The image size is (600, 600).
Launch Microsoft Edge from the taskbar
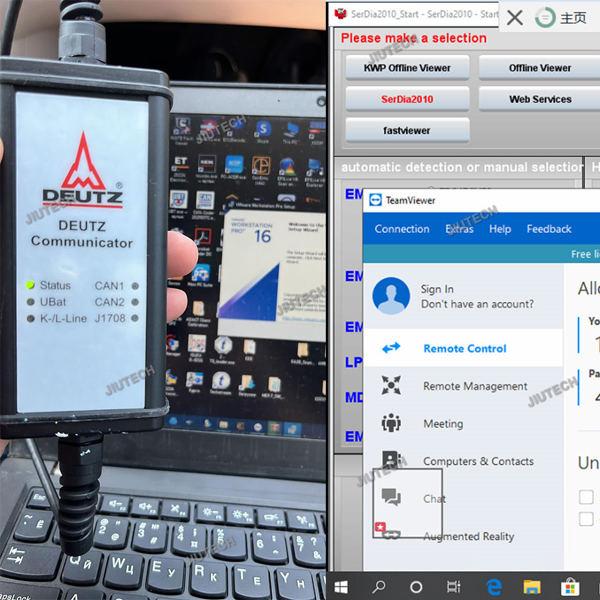pos(494,587)
